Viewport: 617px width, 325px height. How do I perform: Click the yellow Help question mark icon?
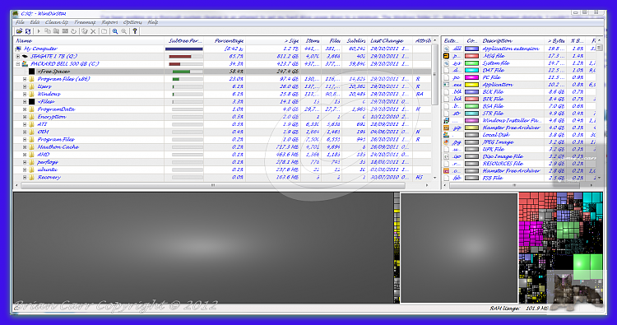(135, 31)
